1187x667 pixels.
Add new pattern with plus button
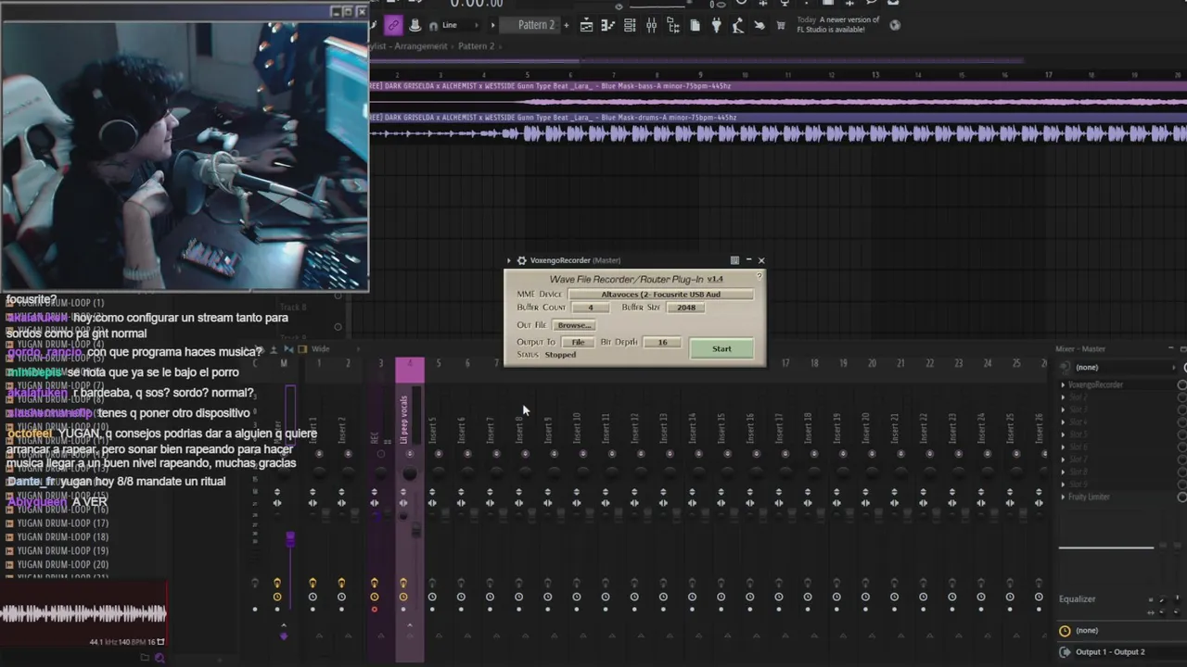566,25
